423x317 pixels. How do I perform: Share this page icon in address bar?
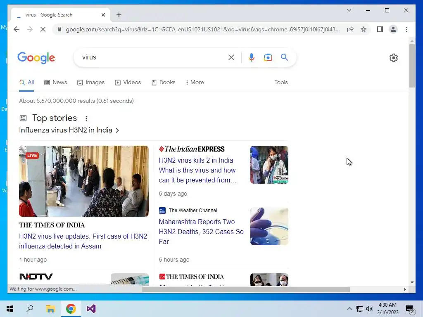point(350,29)
